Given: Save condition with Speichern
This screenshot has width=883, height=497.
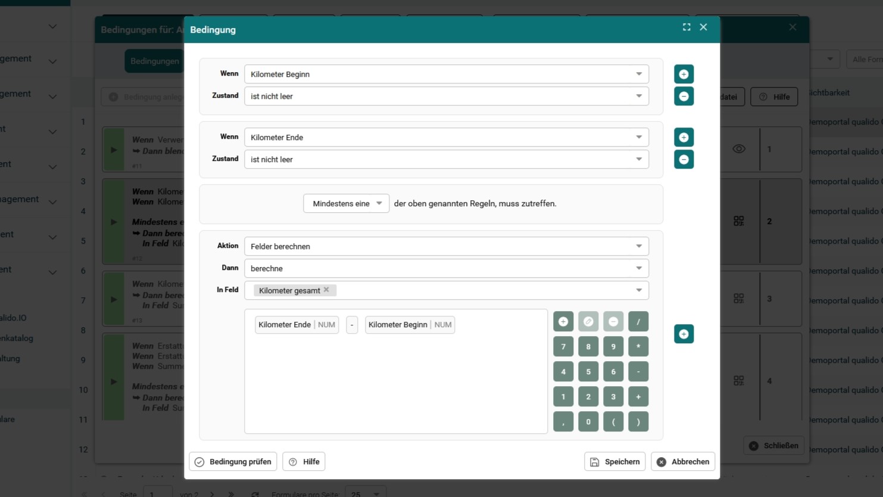Looking at the screenshot, I should [x=615, y=462].
